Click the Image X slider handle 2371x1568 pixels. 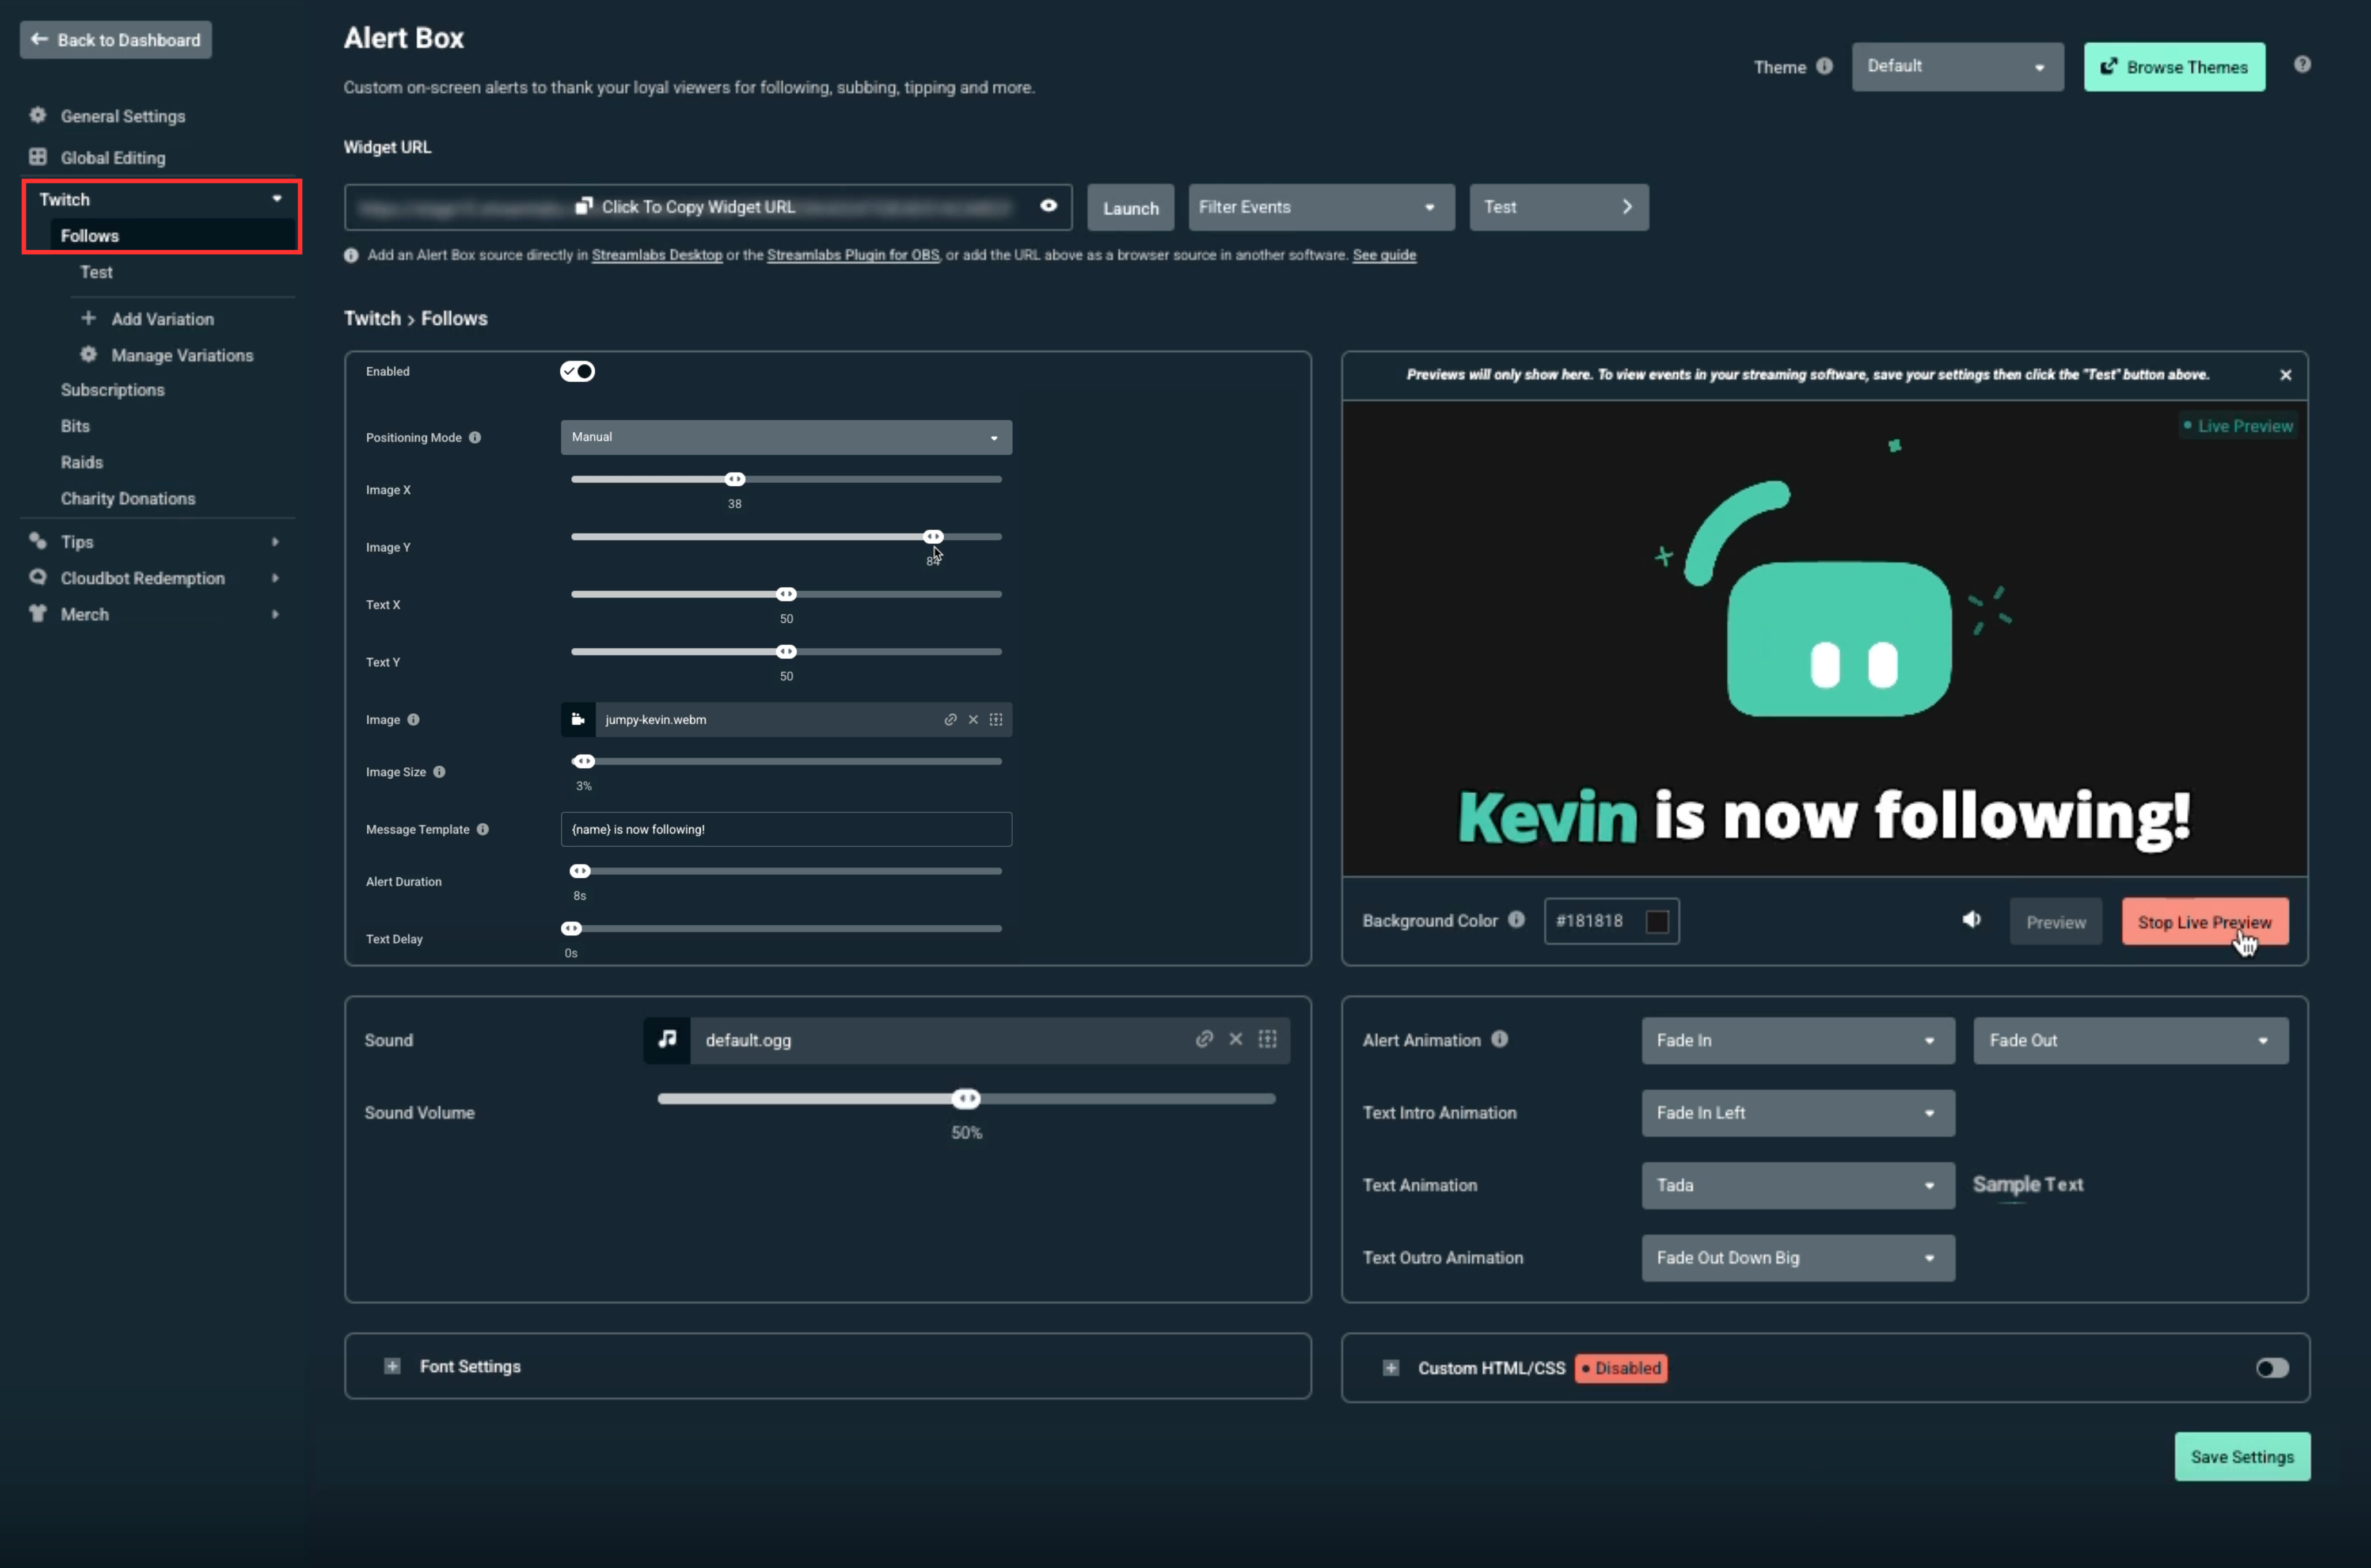coord(735,479)
